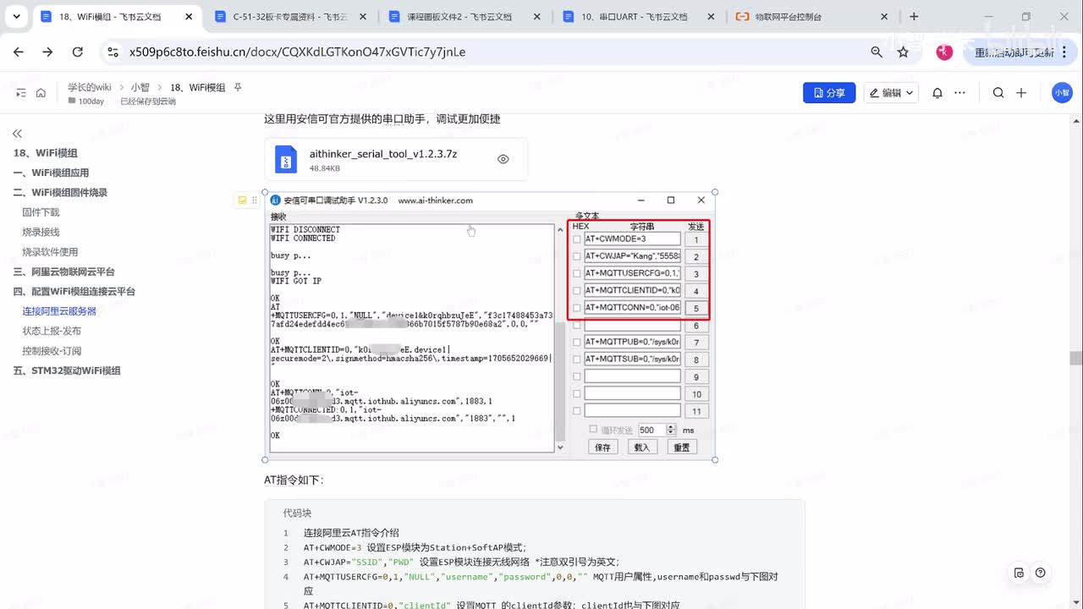Switch to the 课程画板文件2 tab

point(464,16)
